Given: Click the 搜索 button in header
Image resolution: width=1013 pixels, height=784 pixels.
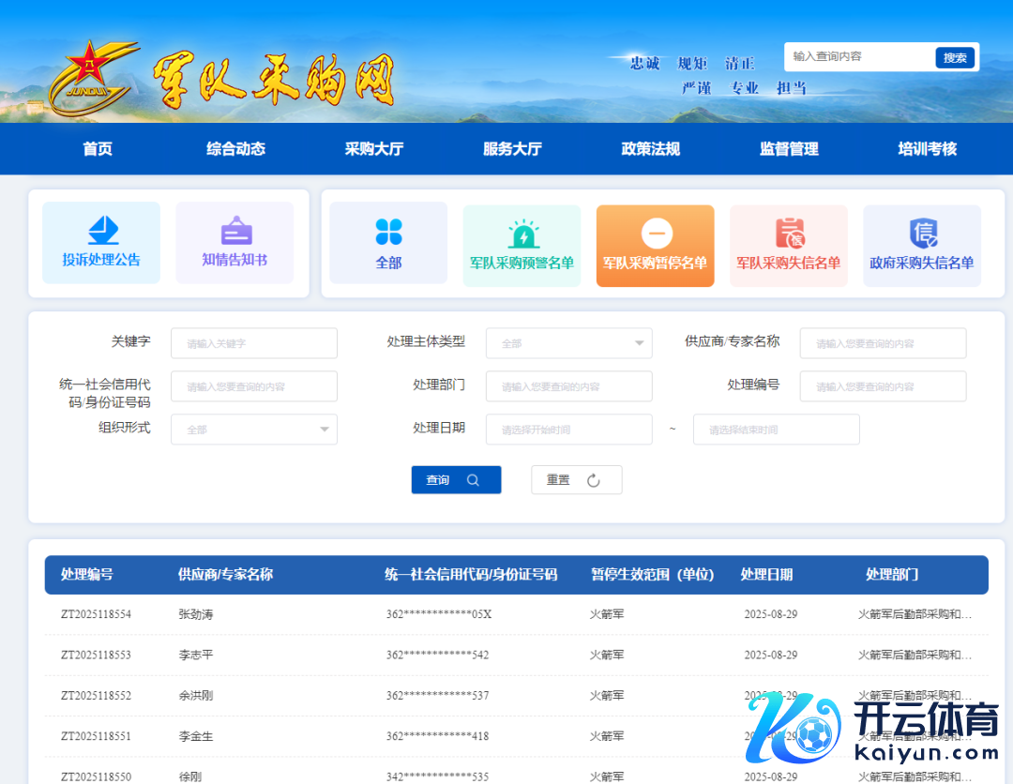Looking at the screenshot, I should pos(955,58).
